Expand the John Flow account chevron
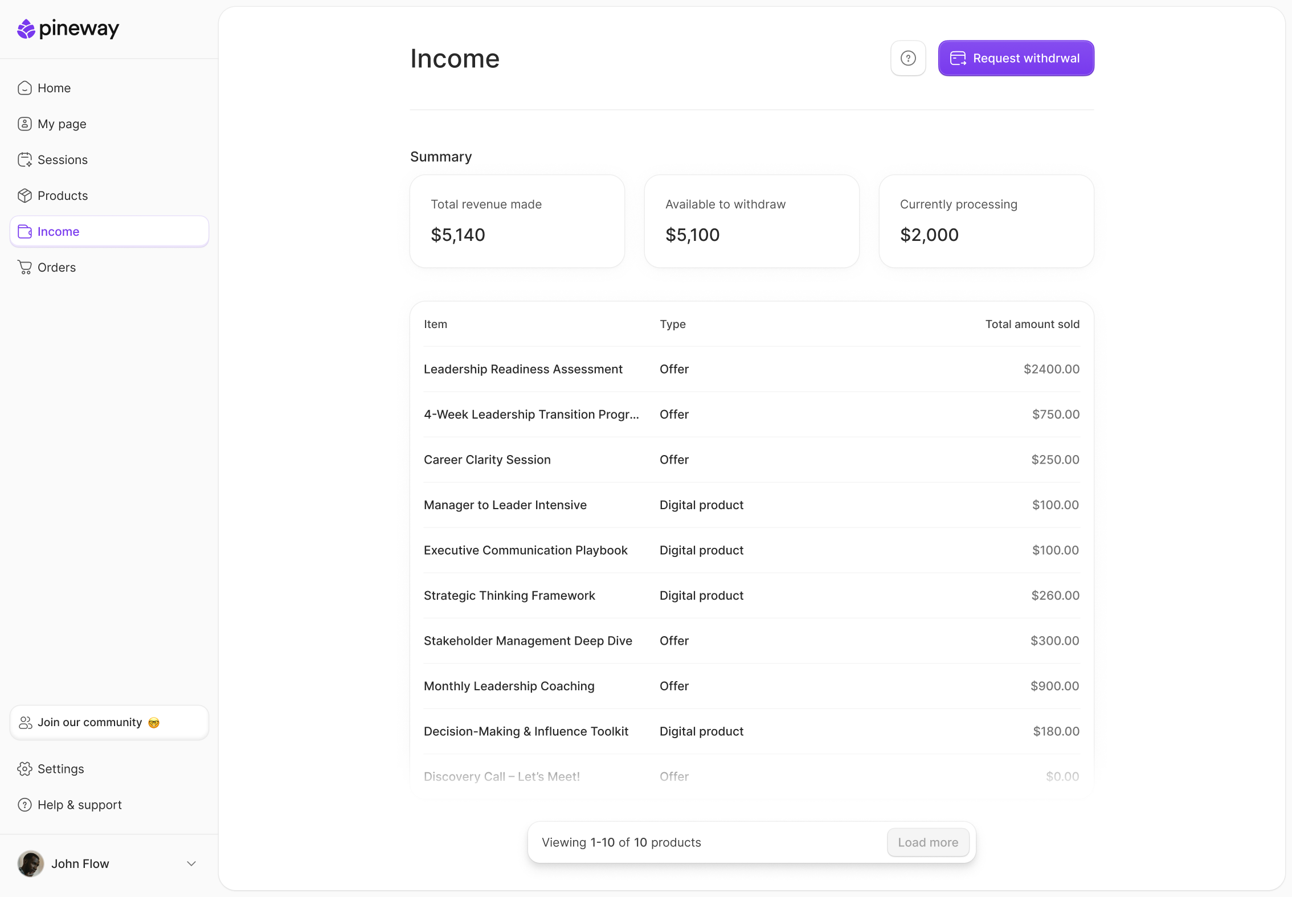Image resolution: width=1292 pixels, height=897 pixels. tap(191, 863)
